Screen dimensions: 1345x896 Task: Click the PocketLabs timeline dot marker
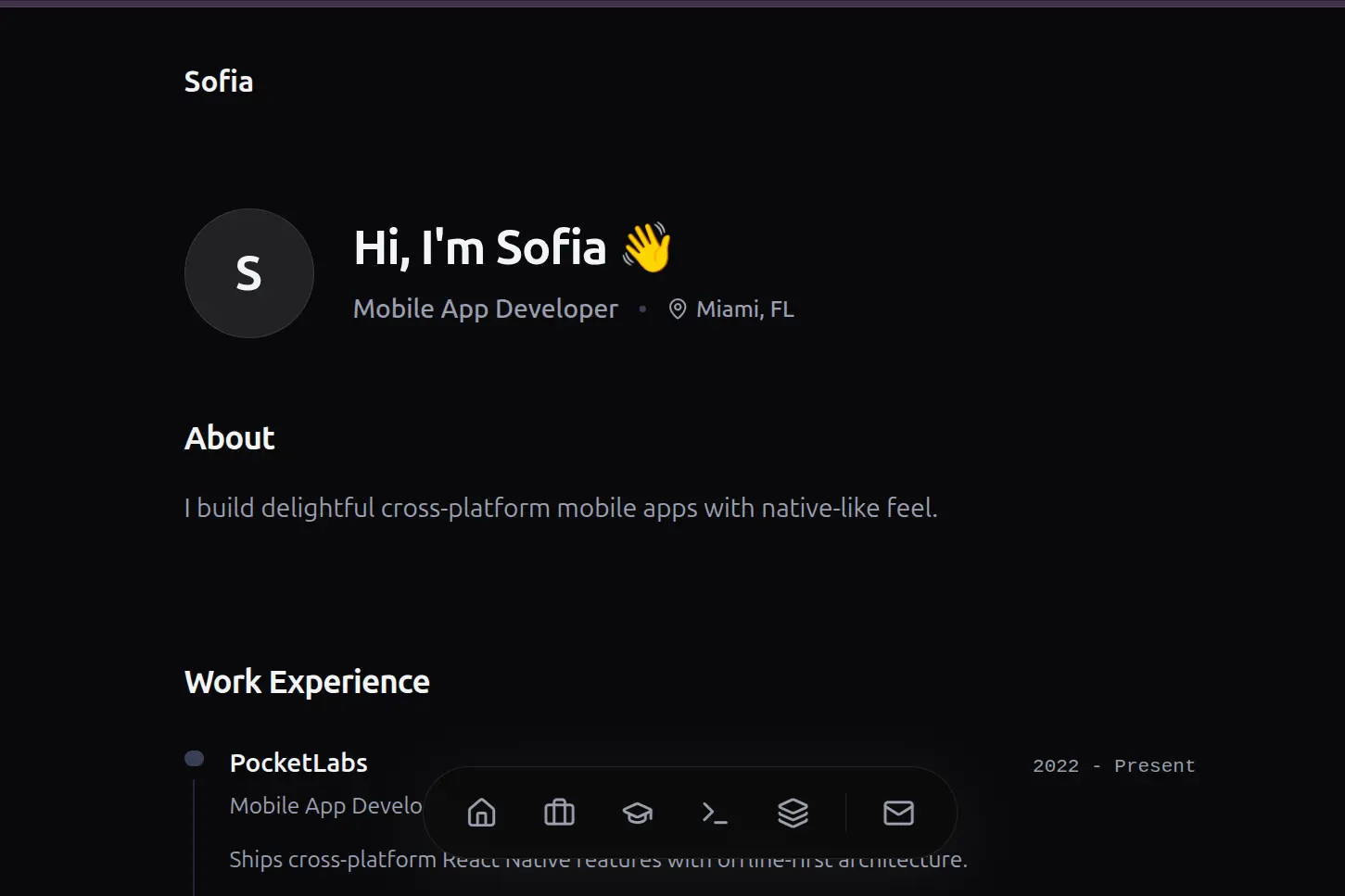195,759
